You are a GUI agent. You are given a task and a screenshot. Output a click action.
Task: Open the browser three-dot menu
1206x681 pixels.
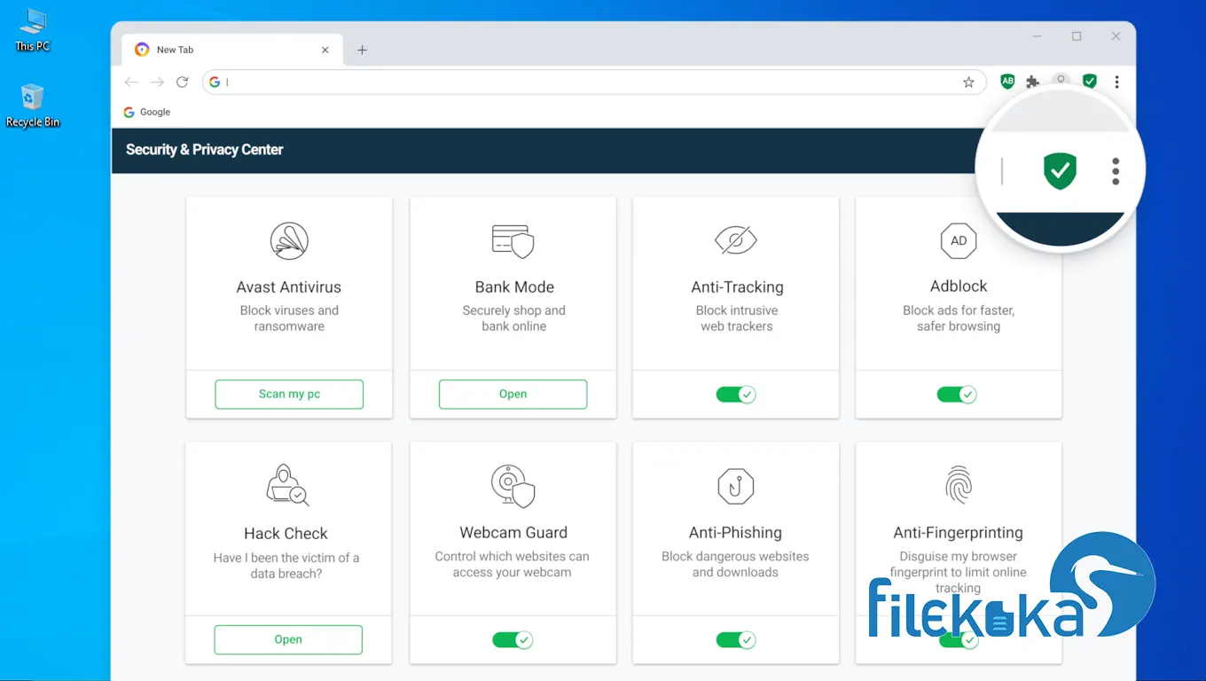[x=1116, y=82]
